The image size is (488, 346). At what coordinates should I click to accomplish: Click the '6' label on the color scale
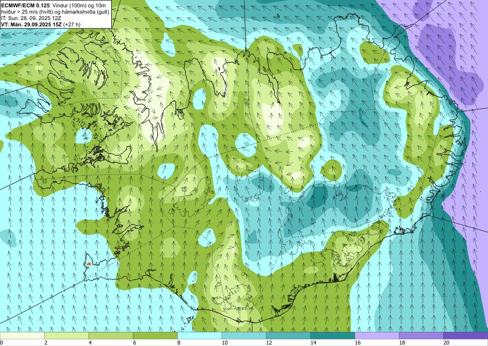[x=135, y=343]
